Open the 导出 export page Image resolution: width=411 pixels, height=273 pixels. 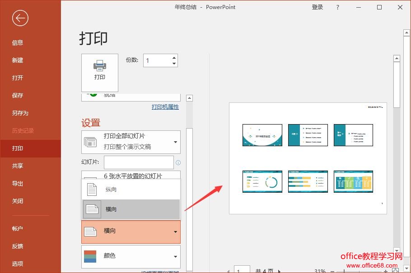tap(18, 184)
